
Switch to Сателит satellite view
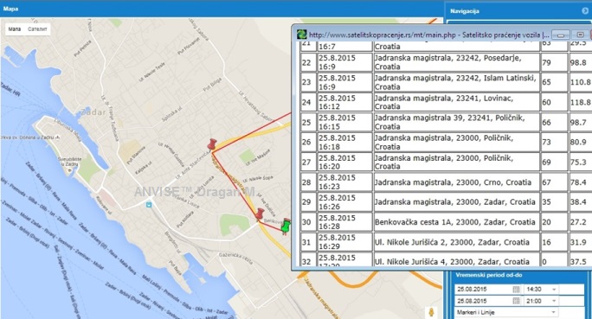[37, 29]
